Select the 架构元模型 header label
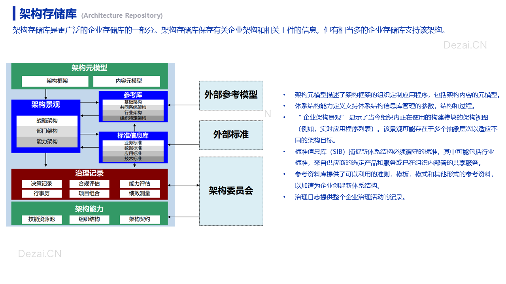Viewport: 506px width, 284px height. click(89, 68)
